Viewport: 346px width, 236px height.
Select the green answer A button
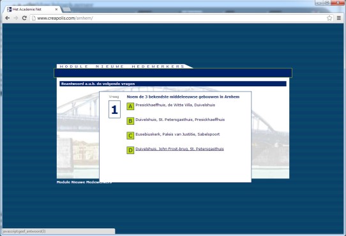(x=130, y=106)
